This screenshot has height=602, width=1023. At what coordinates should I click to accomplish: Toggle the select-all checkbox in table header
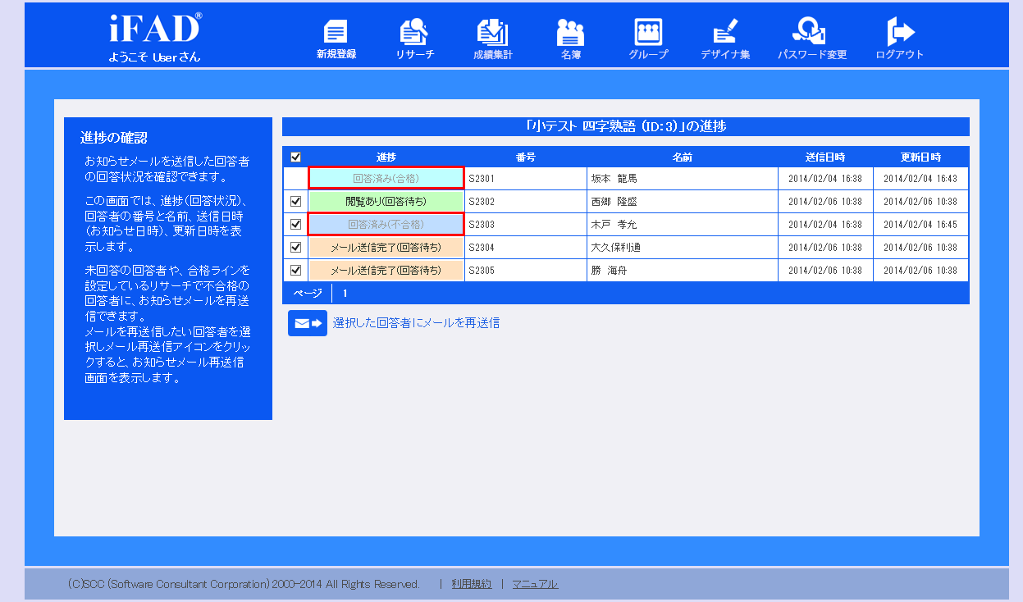point(296,157)
